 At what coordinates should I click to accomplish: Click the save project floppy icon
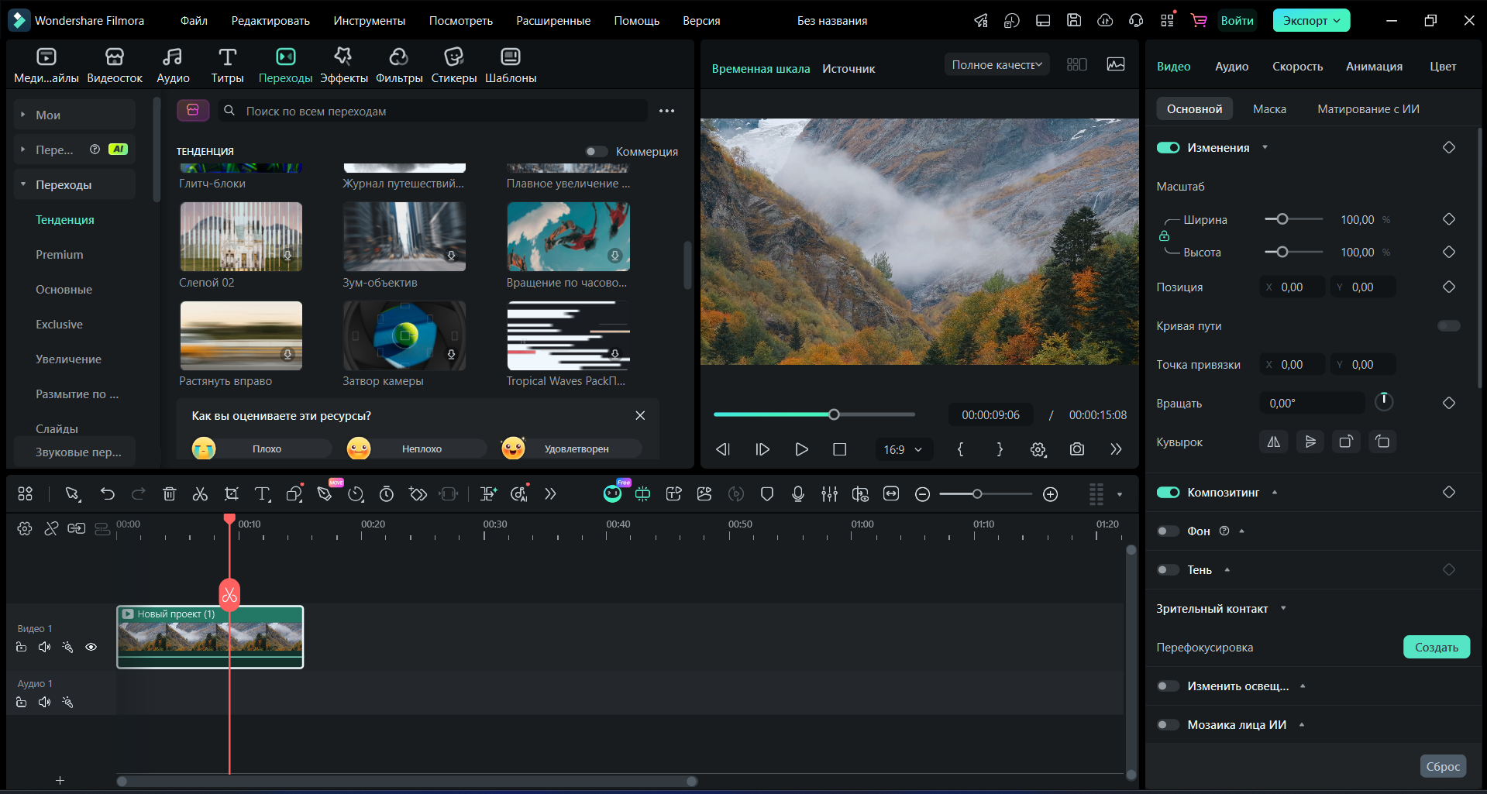coord(1074,21)
